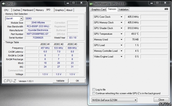This screenshot has height=106, width=172.
Task: Click the JEDEC #1 CAS# Latency 6.0
Action: 45,52
